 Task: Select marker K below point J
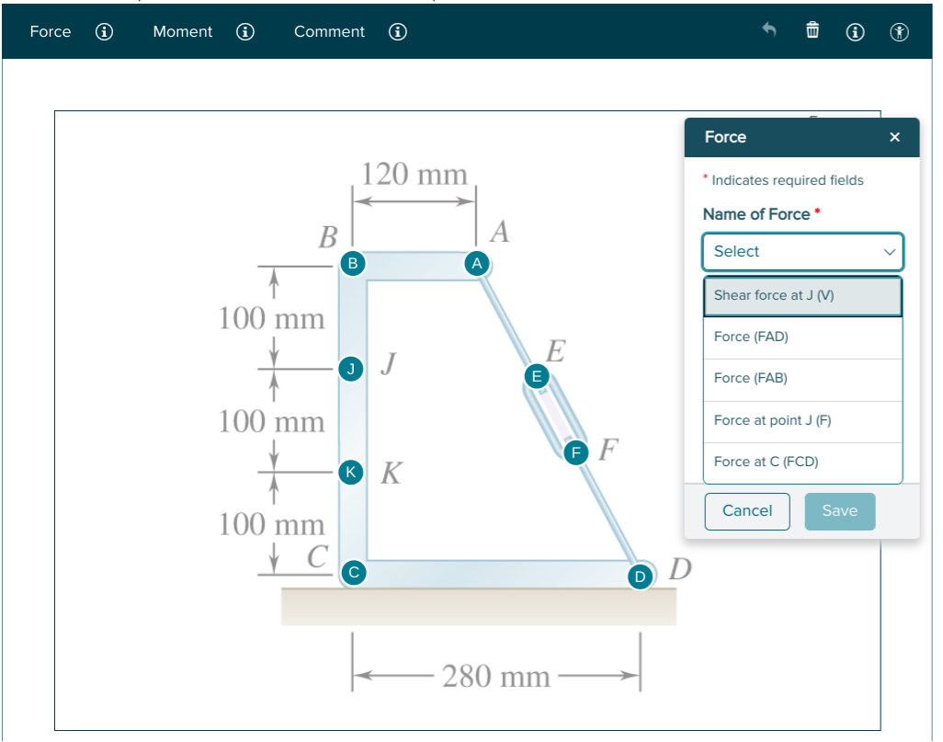[350, 471]
